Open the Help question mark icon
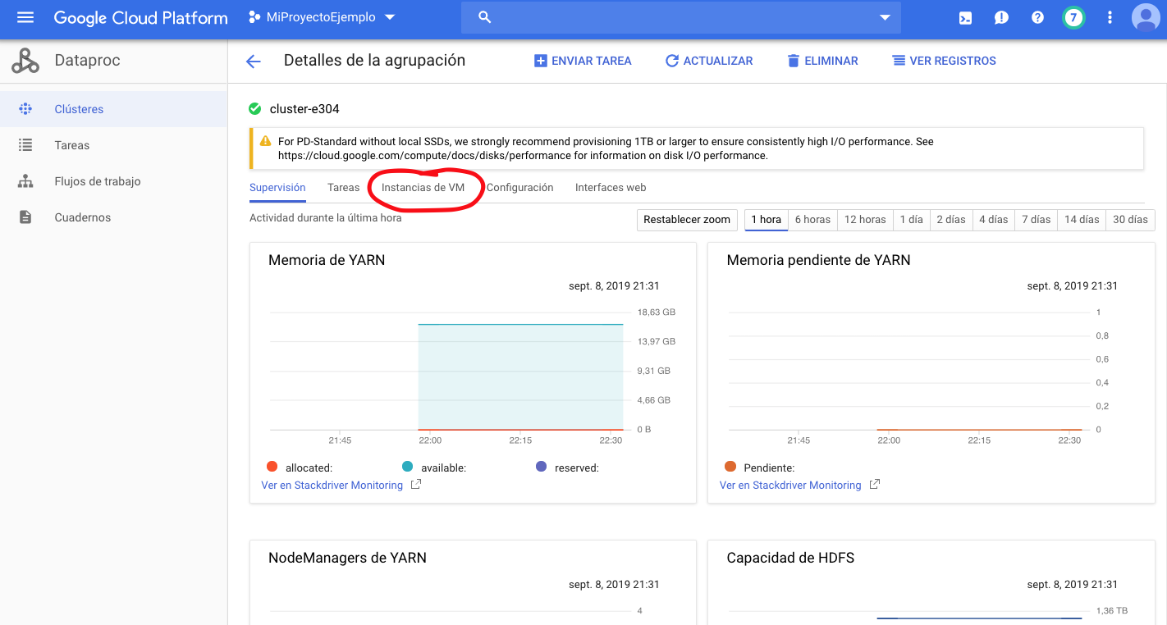1167x625 pixels. pos(1037,17)
